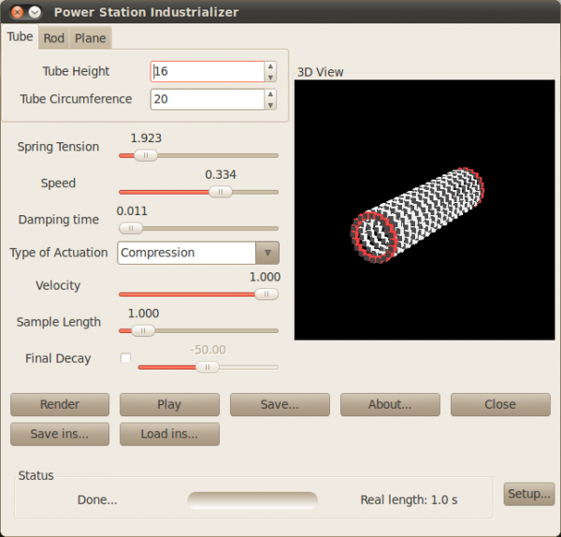Open the Setup... dialog
Viewport: 561px width, 537px height.
point(529,494)
